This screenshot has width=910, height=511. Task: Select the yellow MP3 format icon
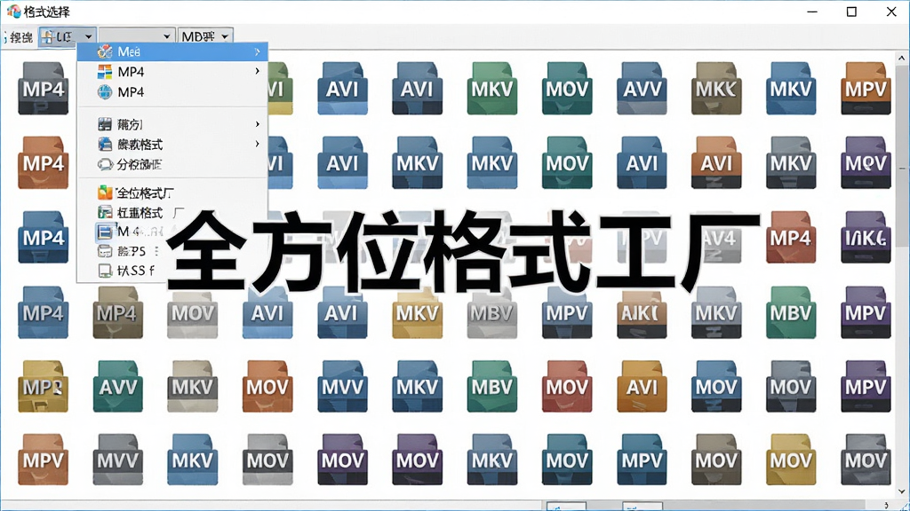click(x=43, y=387)
